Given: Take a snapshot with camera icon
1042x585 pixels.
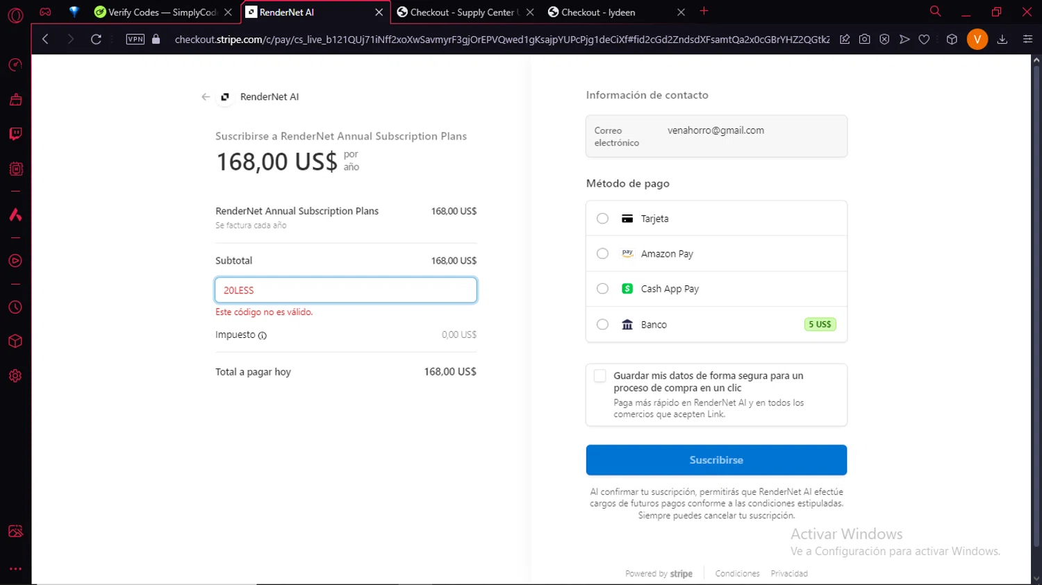Looking at the screenshot, I should 864,40.
